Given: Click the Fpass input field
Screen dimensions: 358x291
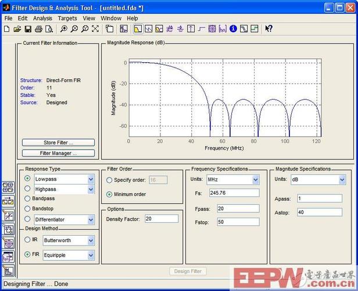Looking at the screenshot, I should pyautogui.click(x=238, y=208).
